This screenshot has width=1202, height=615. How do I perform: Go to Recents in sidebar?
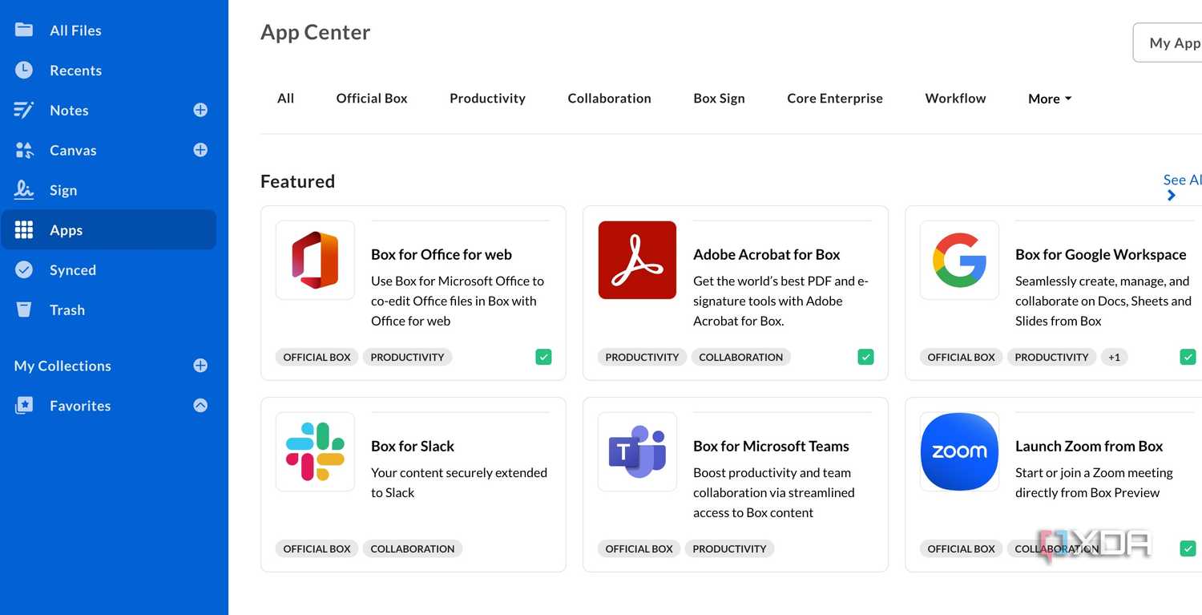75,70
